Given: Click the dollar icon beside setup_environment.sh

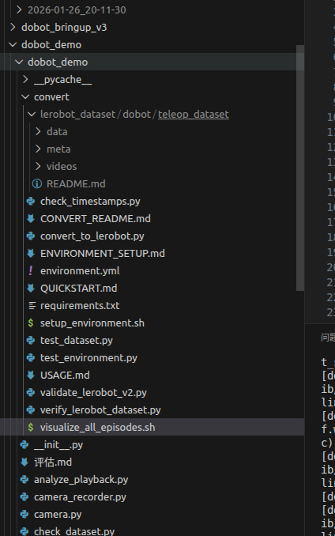Looking at the screenshot, I should tap(31, 323).
